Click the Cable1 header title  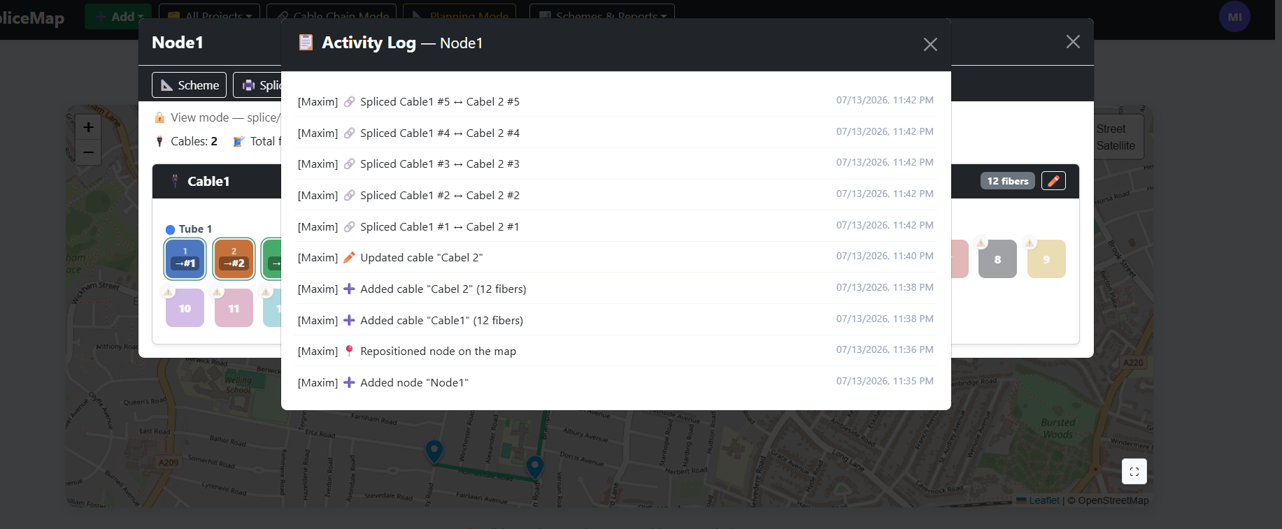click(x=208, y=181)
